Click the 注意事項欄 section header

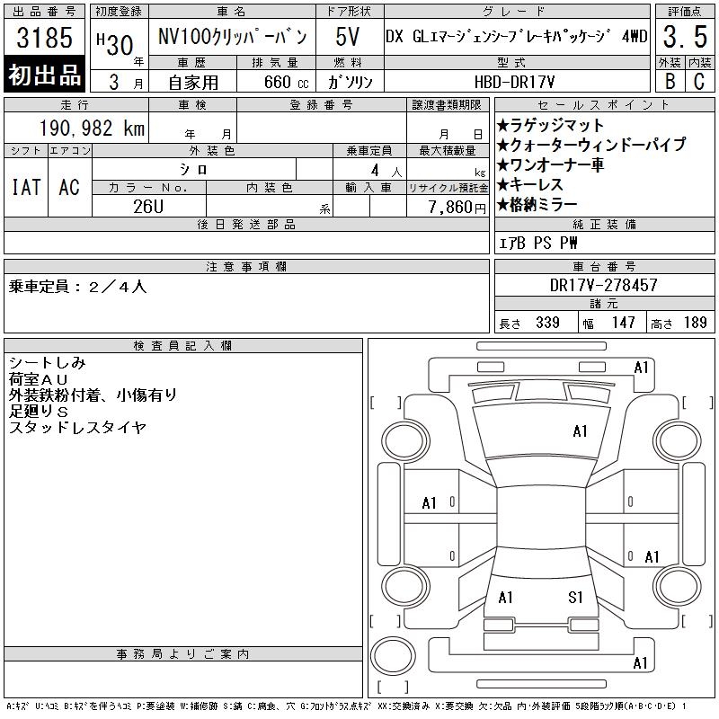coord(246,267)
